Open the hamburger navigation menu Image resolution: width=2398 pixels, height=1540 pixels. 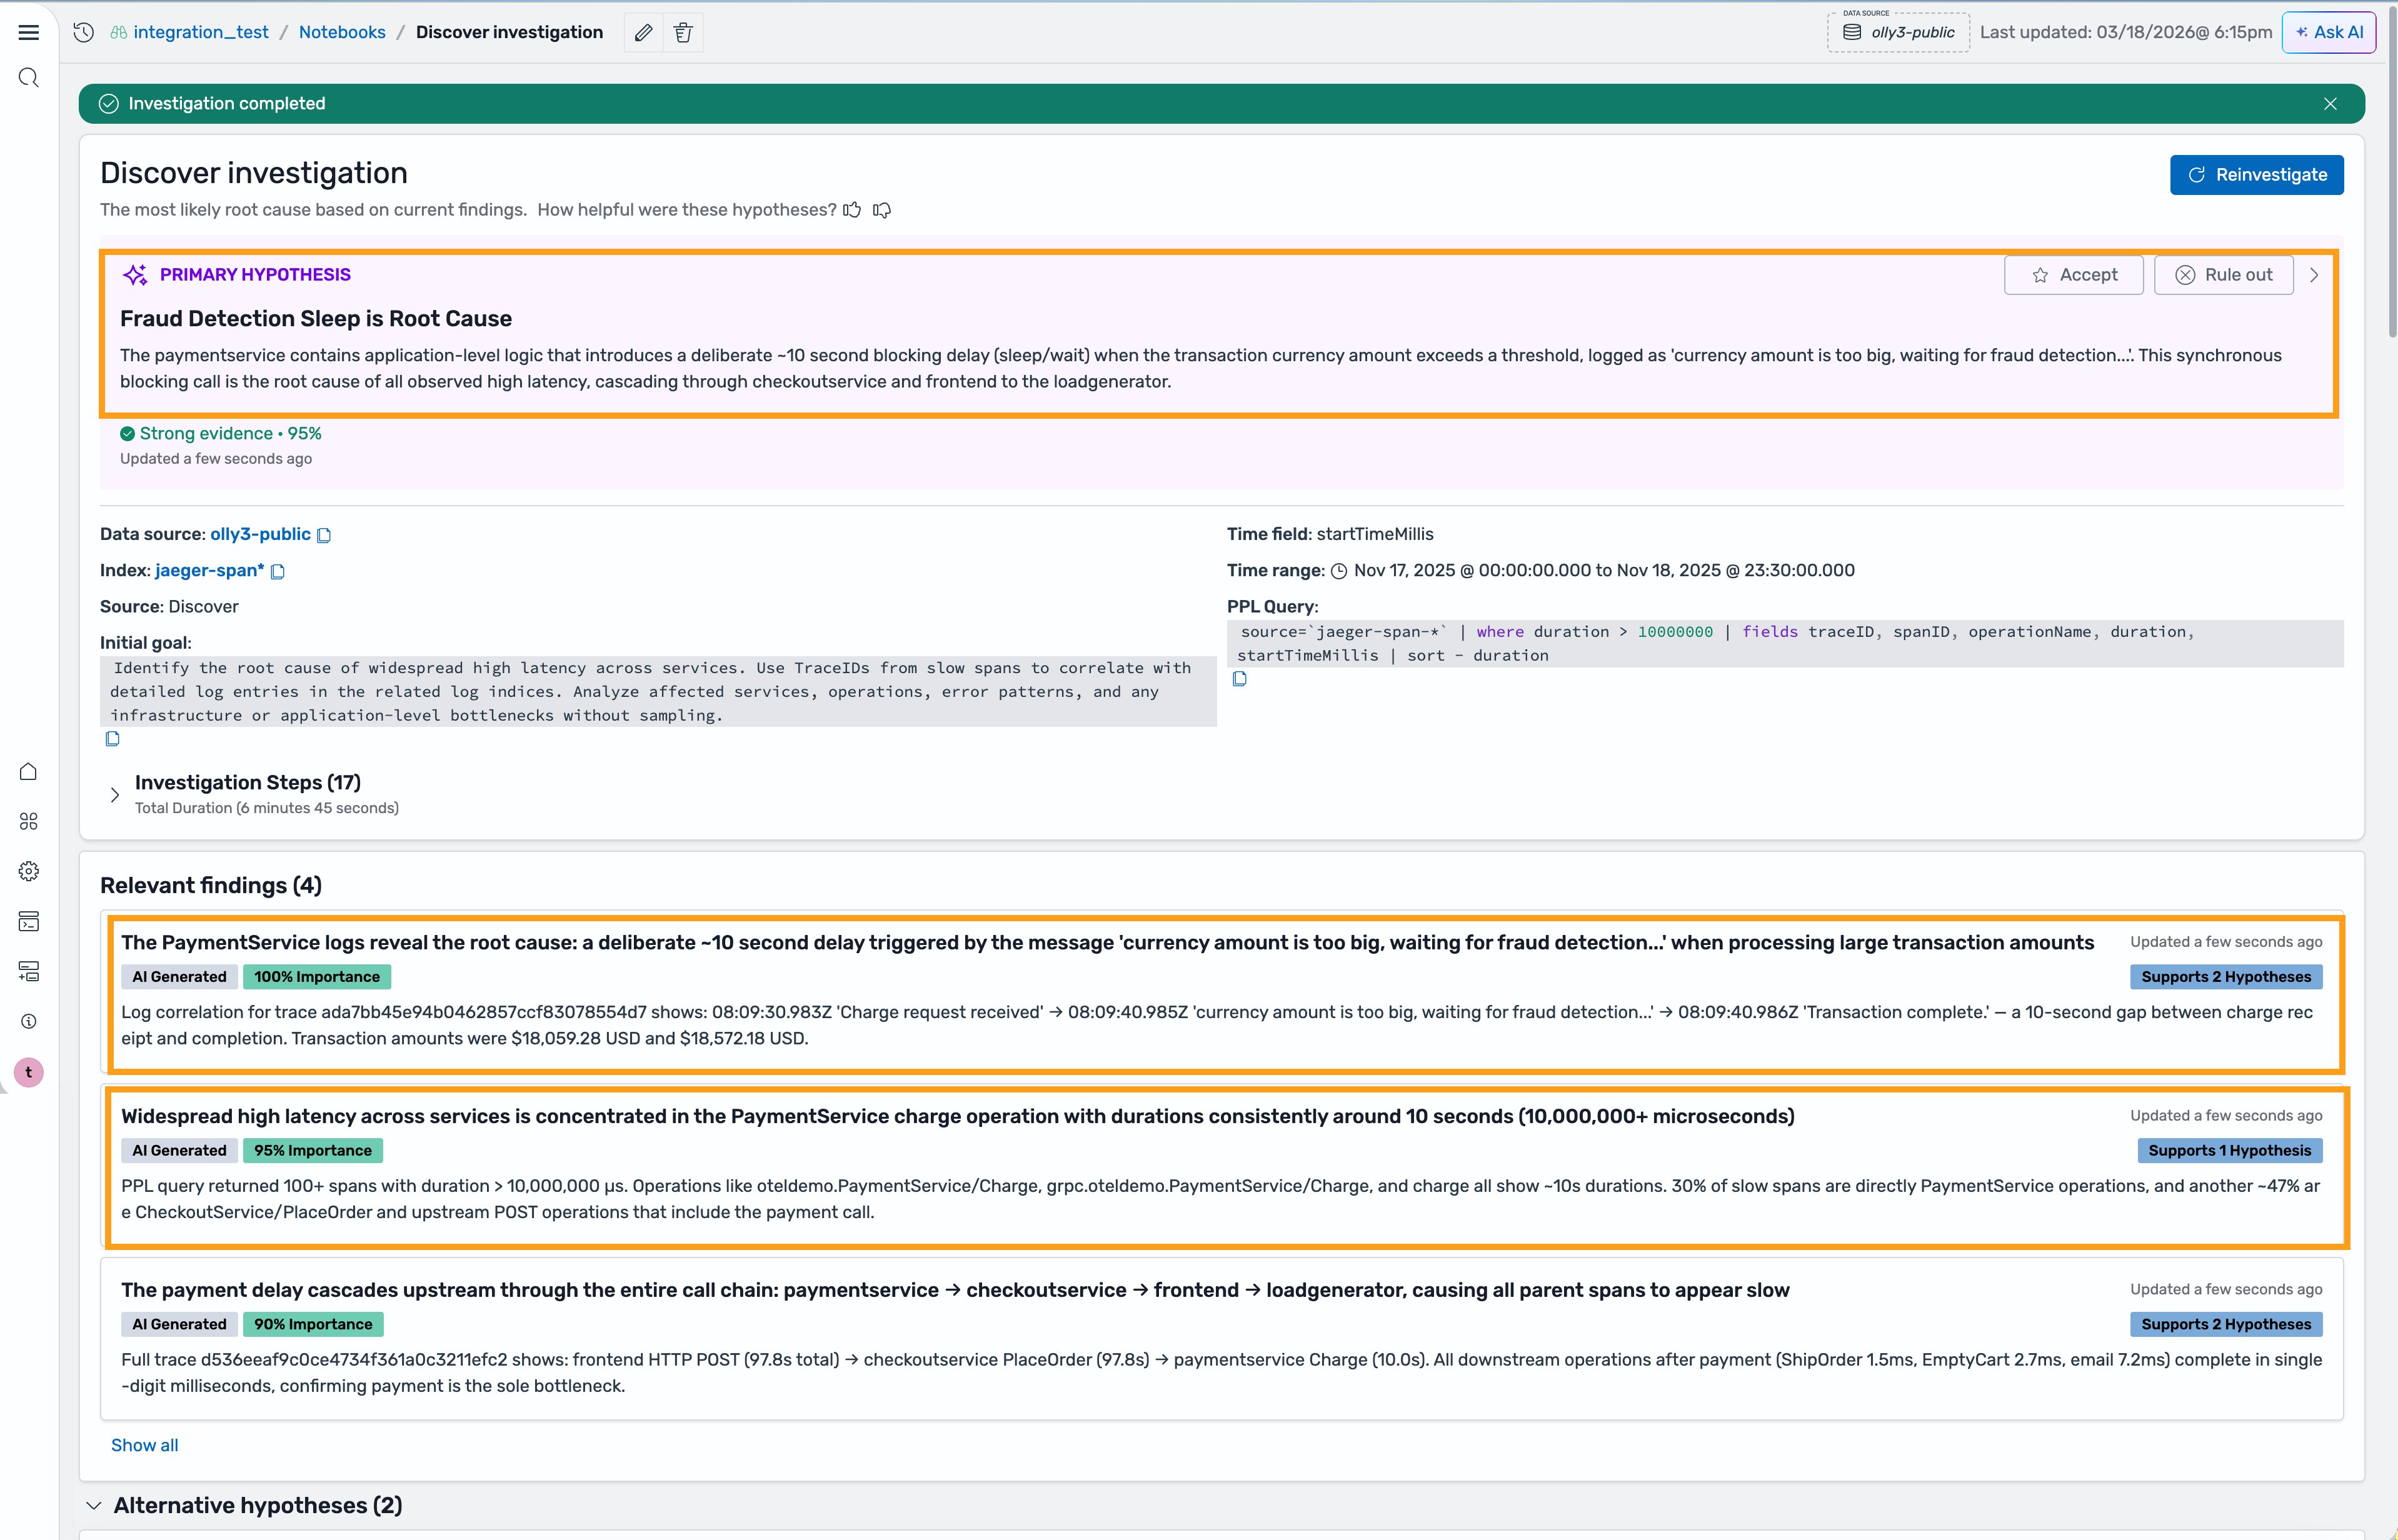(x=29, y=32)
